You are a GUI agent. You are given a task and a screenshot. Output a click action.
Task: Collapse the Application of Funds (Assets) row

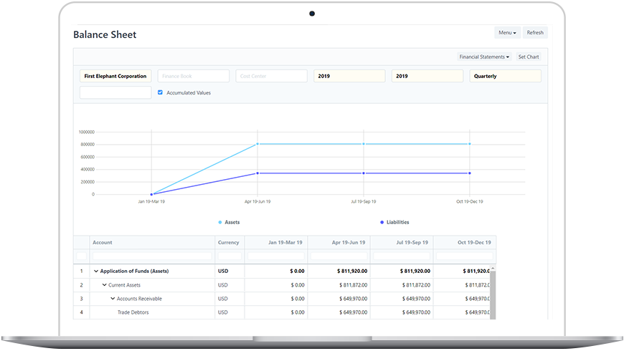[x=95, y=271]
